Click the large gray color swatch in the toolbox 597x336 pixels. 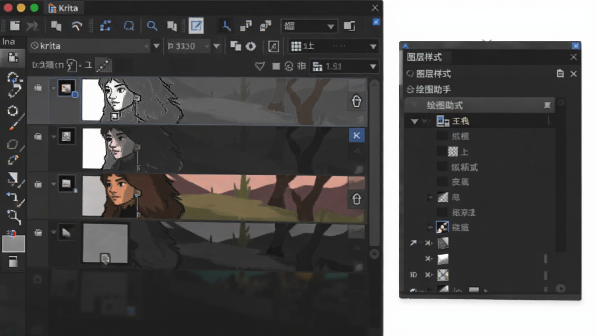[13, 243]
